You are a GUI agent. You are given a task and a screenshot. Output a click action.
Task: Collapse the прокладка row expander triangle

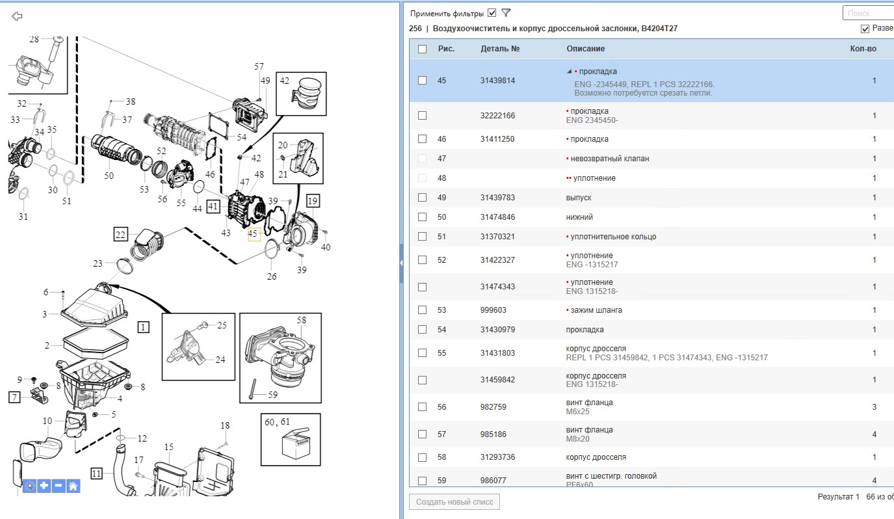coord(570,72)
